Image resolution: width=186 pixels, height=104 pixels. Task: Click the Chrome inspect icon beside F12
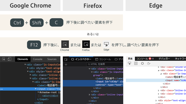[65, 44]
